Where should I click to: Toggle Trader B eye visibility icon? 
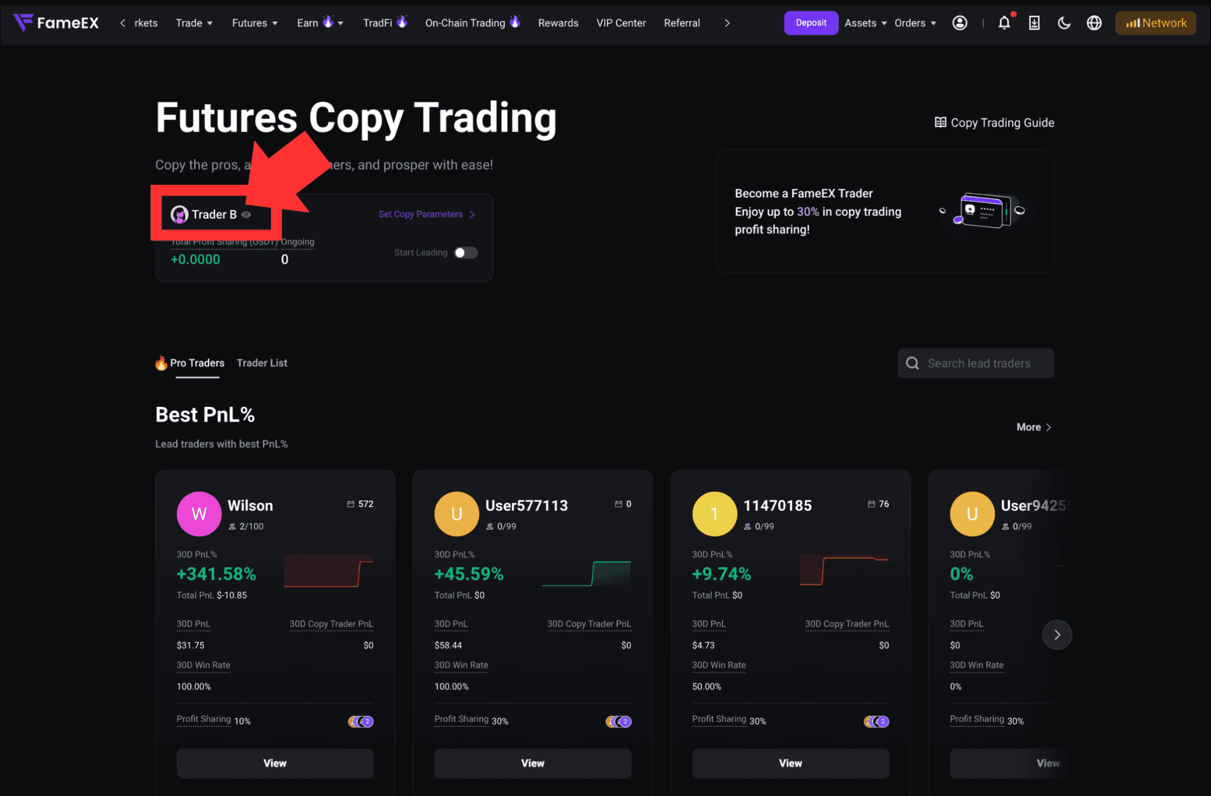pos(246,215)
